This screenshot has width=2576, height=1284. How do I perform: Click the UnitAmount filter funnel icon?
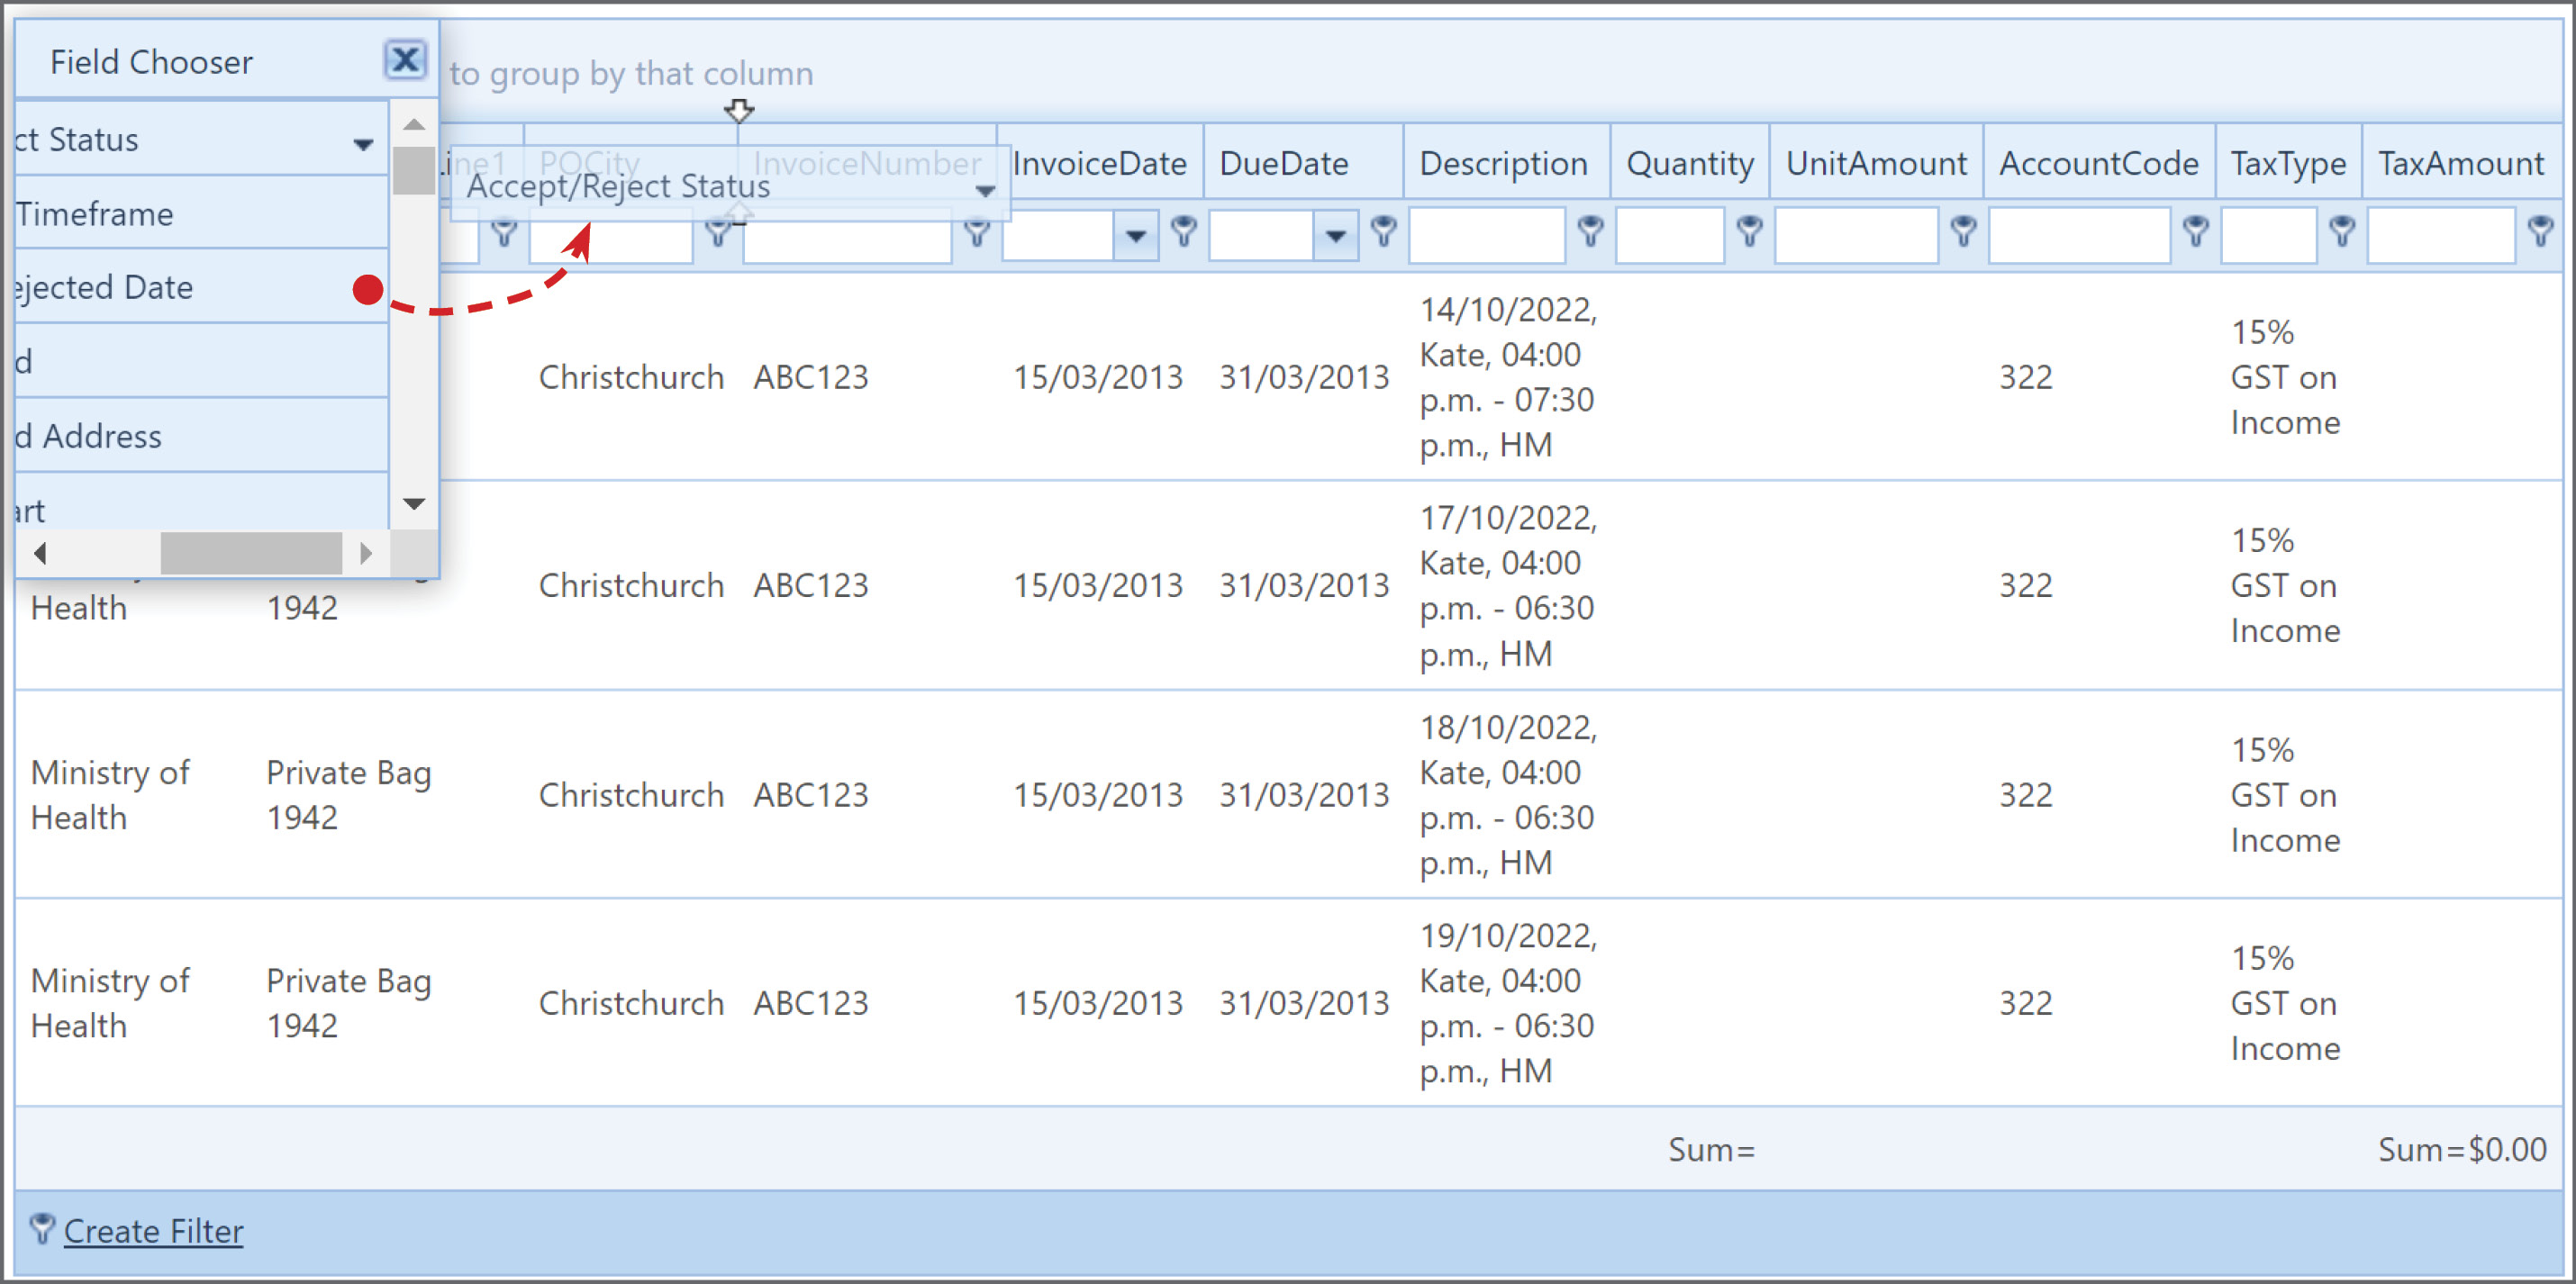[1963, 232]
